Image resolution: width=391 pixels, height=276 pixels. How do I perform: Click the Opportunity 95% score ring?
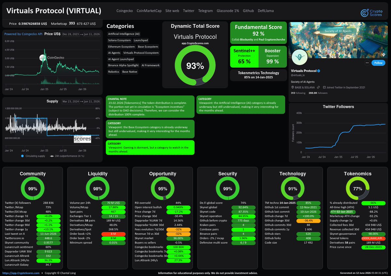(163, 189)
